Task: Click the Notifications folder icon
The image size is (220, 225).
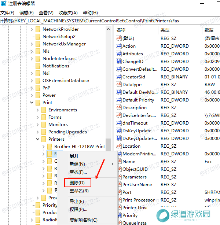Action: (38, 66)
